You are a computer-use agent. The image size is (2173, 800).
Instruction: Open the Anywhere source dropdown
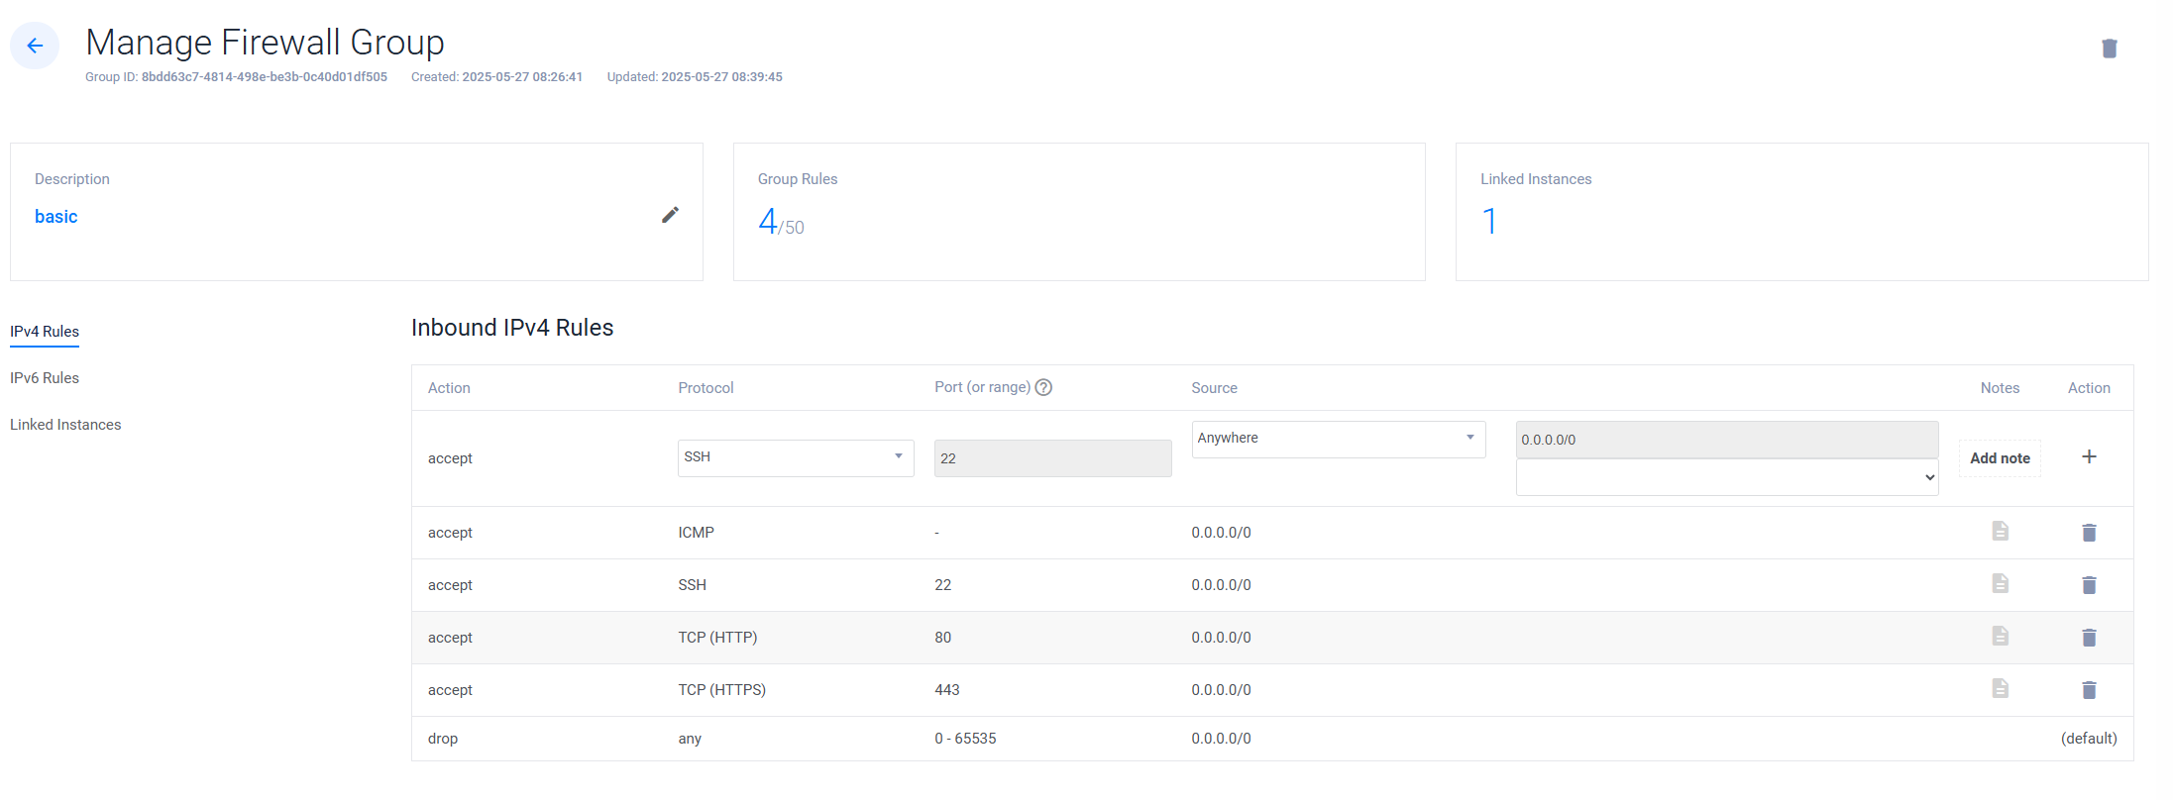1338,439
